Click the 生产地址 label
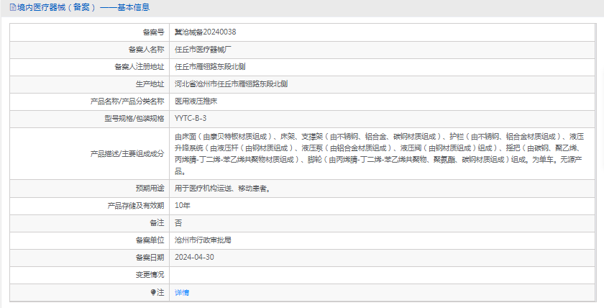The height and width of the screenshot is (308, 604). 150,84
